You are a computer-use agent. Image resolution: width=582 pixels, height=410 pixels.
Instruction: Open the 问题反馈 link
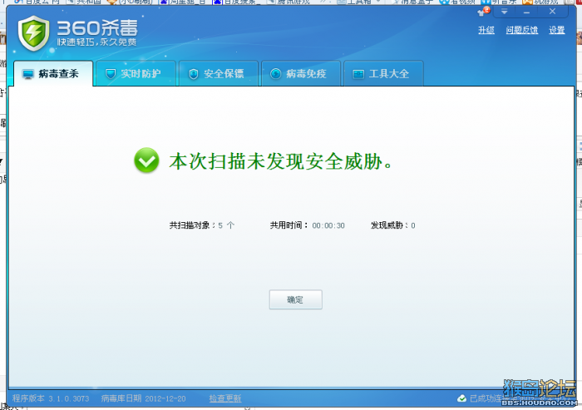(522, 30)
